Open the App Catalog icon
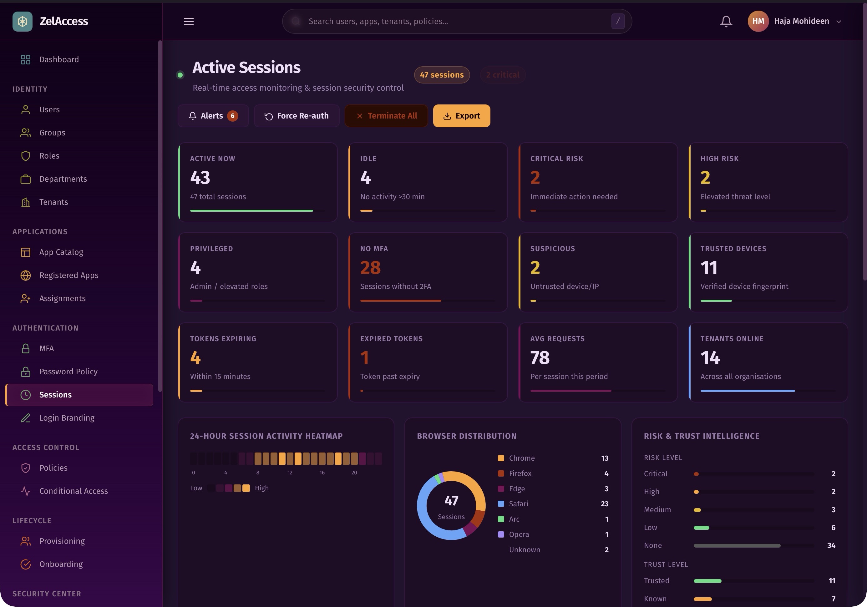The height and width of the screenshot is (607, 867). pyautogui.click(x=25, y=252)
